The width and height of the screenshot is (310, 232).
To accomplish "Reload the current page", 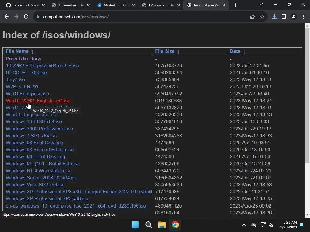I will (x=26, y=17).
